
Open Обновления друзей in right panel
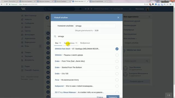pyautogui.click(x=132, y=21)
